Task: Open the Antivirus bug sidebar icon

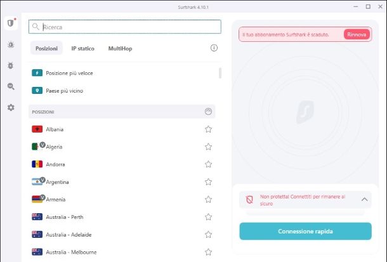Action: coord(10,66)
